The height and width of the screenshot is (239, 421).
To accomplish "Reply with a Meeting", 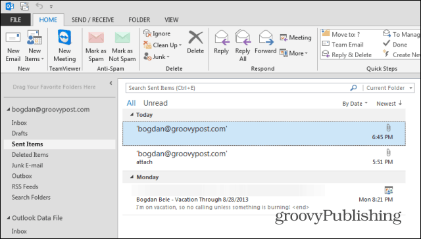I will [x=295, y=37].
